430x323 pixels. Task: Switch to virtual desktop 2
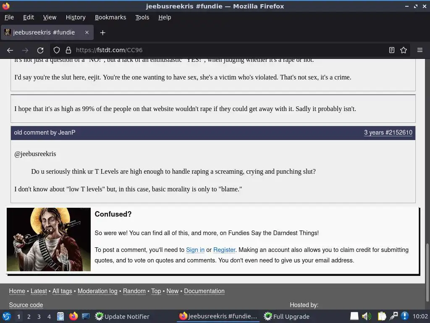(29, 317)
